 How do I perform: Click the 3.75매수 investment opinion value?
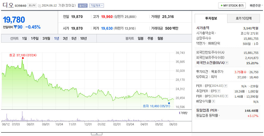tap(241, 72)
